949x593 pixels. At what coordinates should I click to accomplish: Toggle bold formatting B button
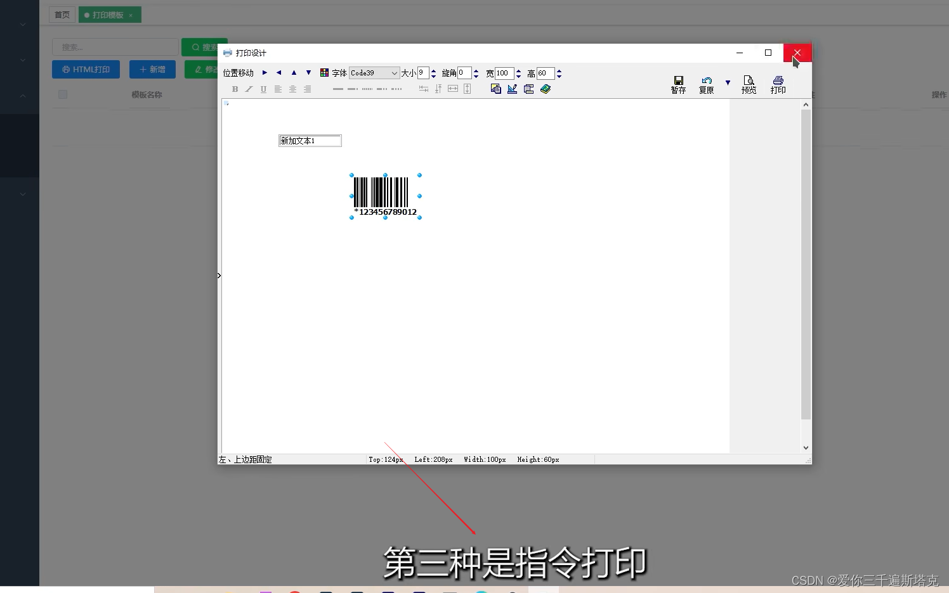pyautogui.click(x=235, y=89)
